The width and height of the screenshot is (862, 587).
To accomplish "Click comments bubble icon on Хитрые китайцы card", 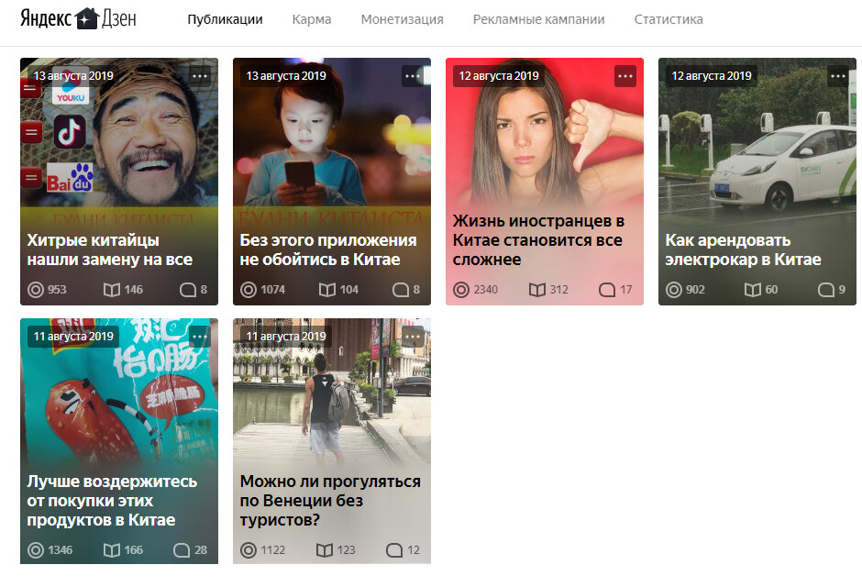I will (x=188, y=290).
